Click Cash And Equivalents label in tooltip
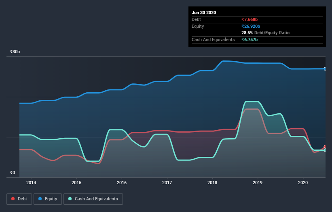The image size is (332, 212). coord(213,39)
